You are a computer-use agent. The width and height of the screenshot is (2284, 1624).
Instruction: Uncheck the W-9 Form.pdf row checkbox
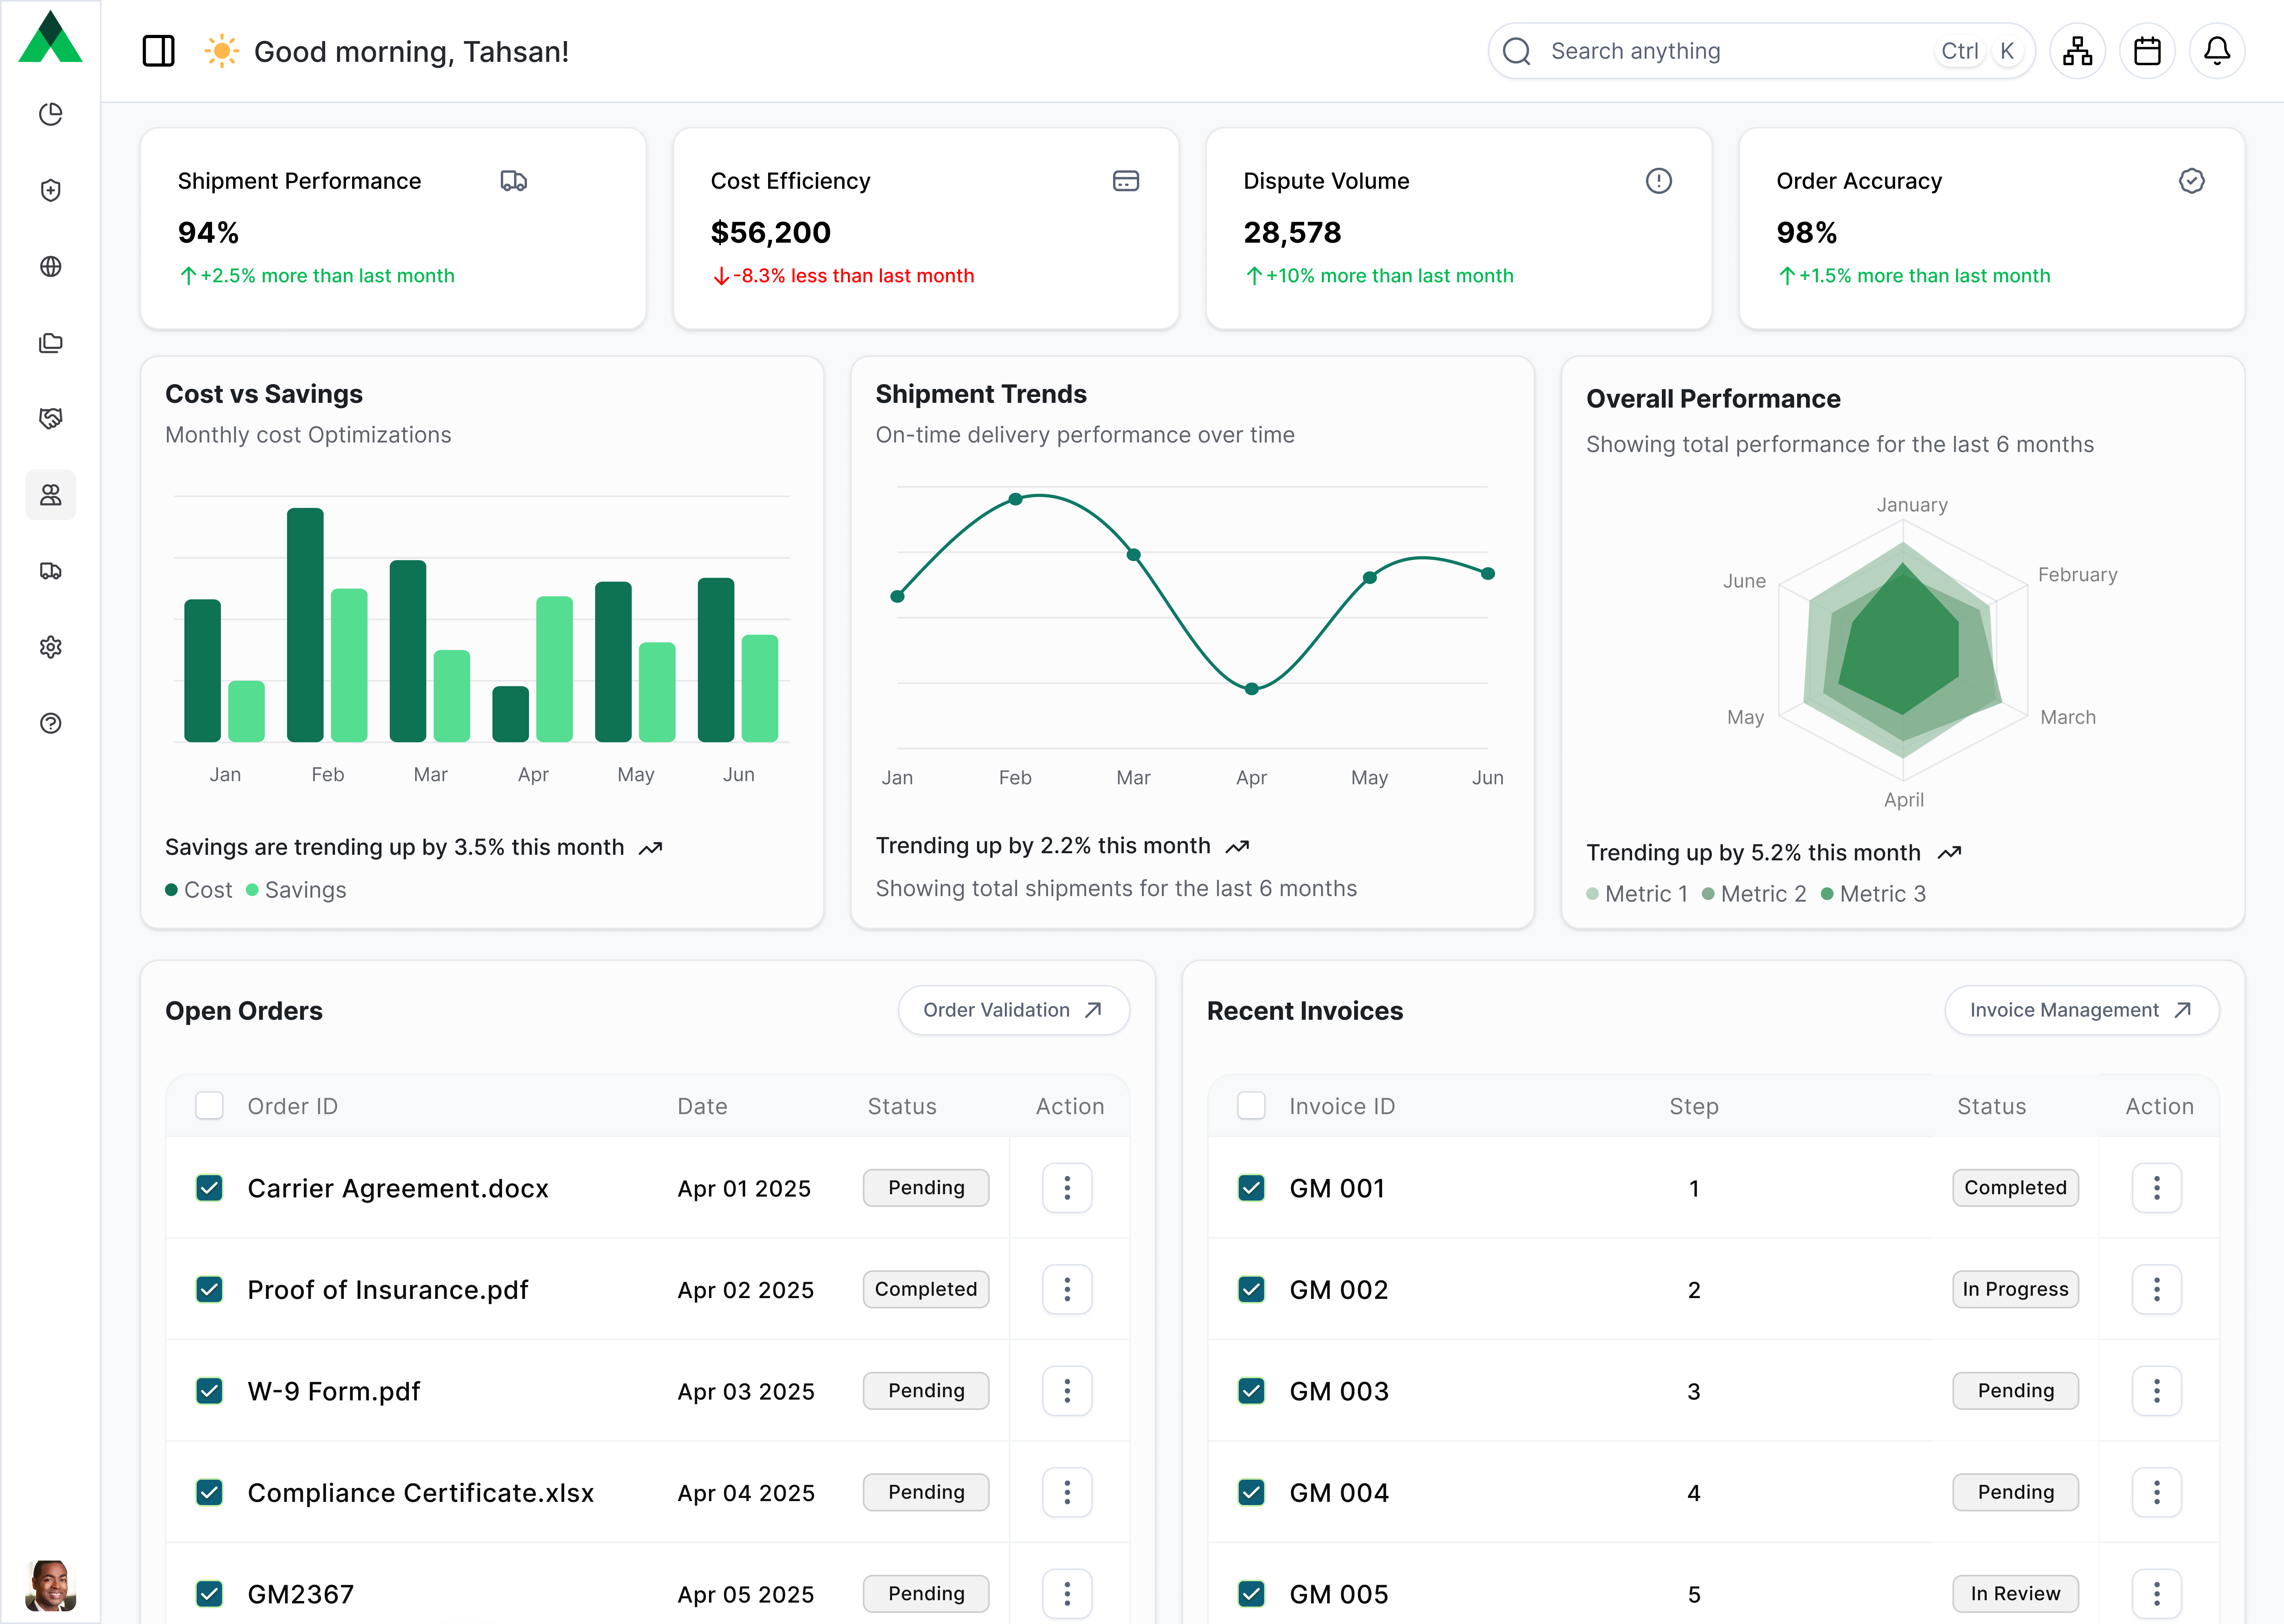pos(209,1391)
